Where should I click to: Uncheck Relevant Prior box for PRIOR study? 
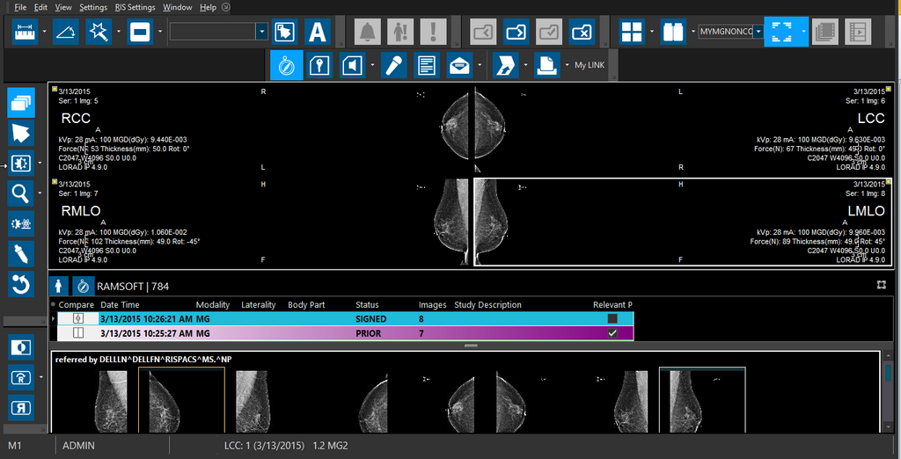coord(612,333)
